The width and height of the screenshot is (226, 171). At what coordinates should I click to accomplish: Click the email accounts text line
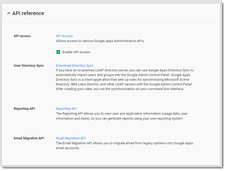coord(68,148)
